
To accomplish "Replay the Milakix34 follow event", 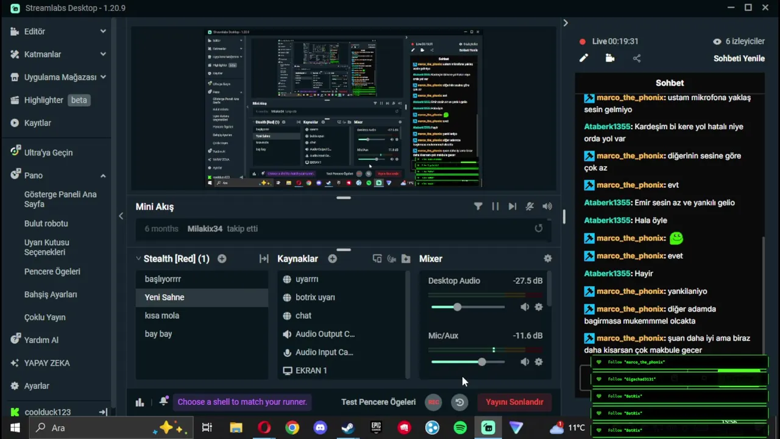I will 538,229.
